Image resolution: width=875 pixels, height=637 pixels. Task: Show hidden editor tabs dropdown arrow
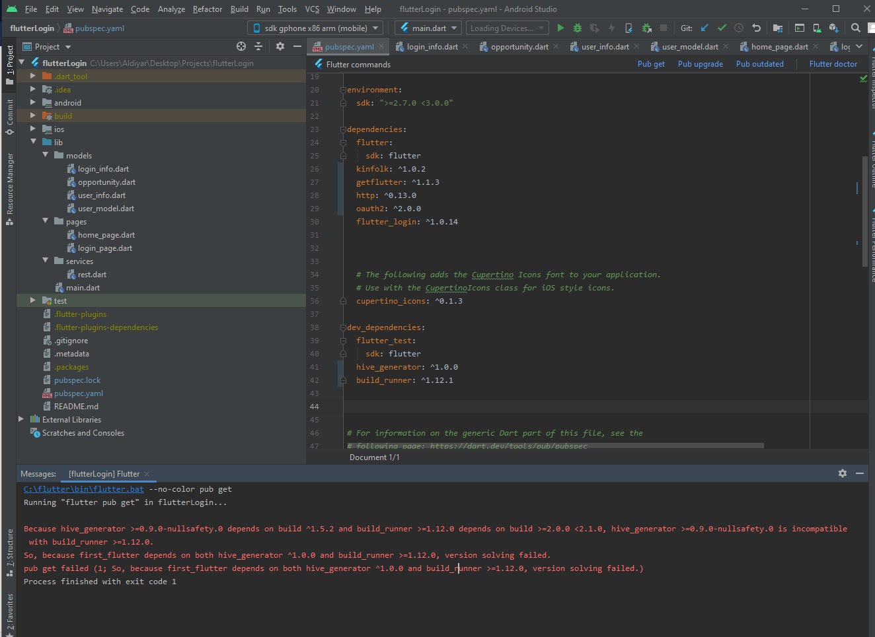tap(859, 46)
